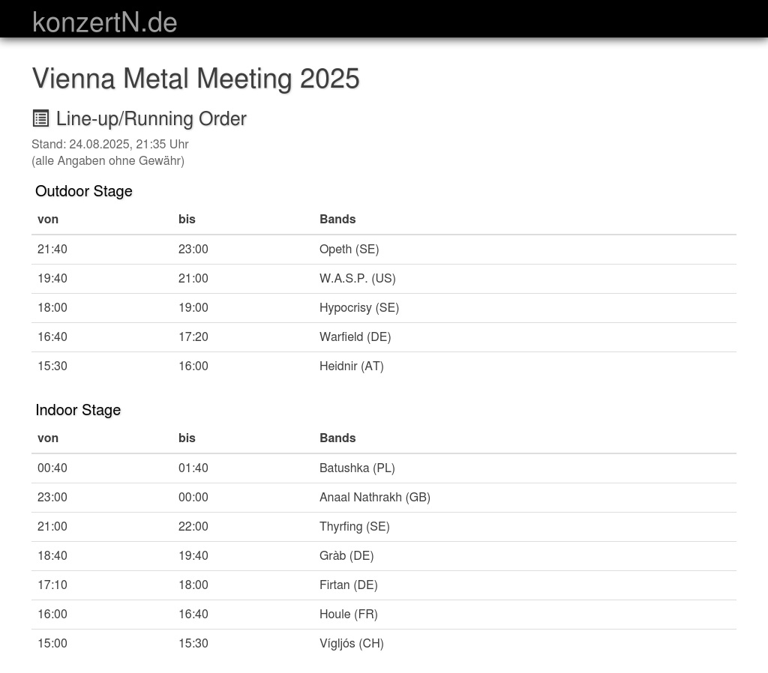Click the Vígljós (CH) band entry
Image resolution: width=768 pixels, height=673 pixels.
tap(351, 644)
